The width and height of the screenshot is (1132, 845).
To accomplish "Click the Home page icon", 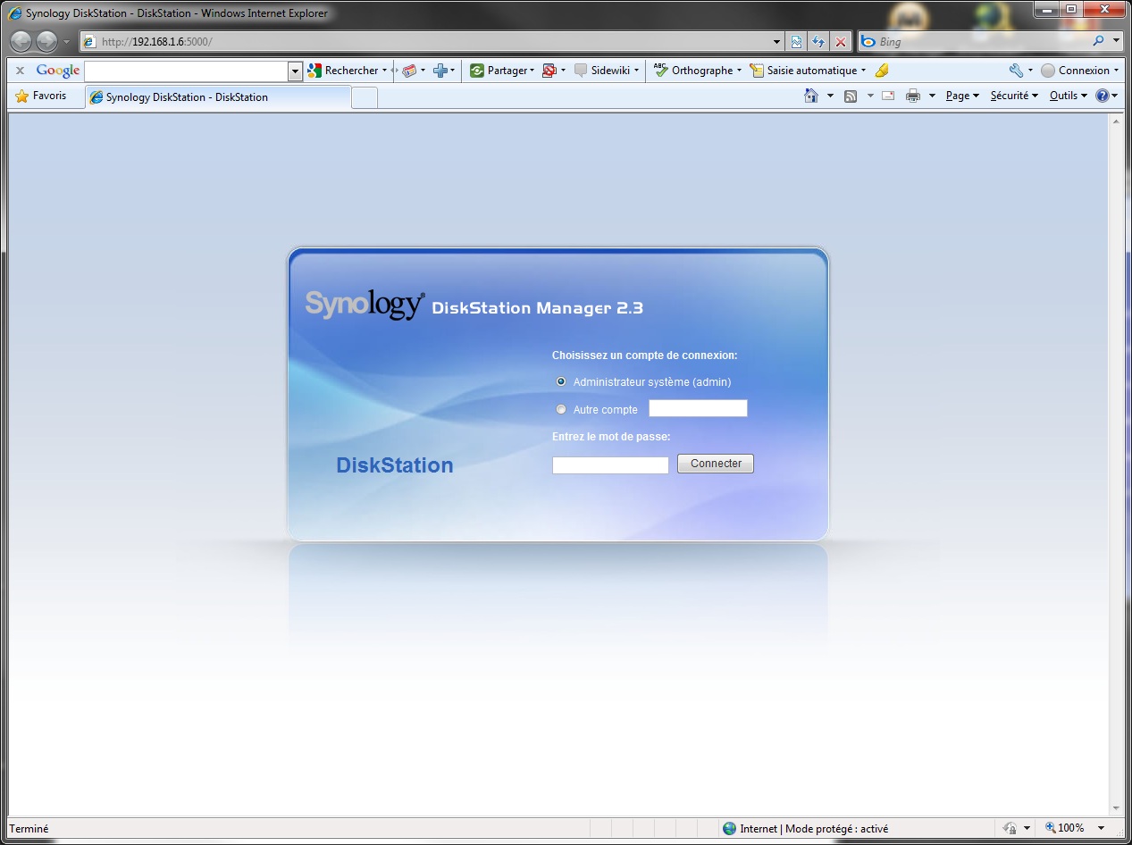I will tap(811, 96).
